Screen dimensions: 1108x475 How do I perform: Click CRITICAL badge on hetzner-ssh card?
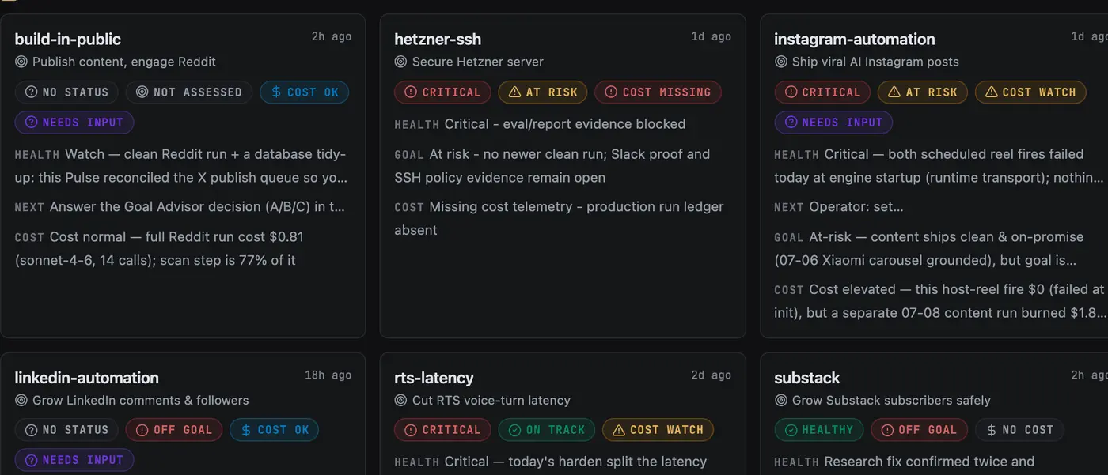[x=442, y=92]
